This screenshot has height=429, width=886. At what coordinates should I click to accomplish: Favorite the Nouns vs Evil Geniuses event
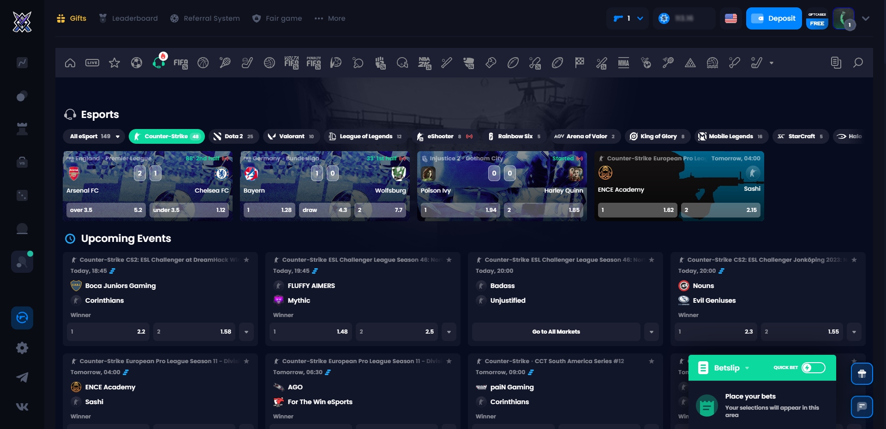[x=854, y=260]
